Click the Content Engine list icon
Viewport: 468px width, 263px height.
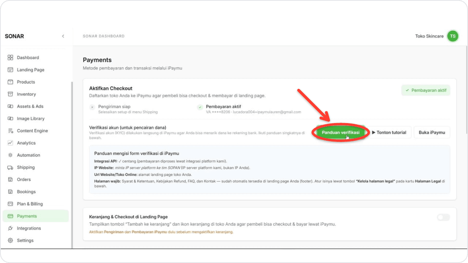pyautogui.click(x=10, y=131)
